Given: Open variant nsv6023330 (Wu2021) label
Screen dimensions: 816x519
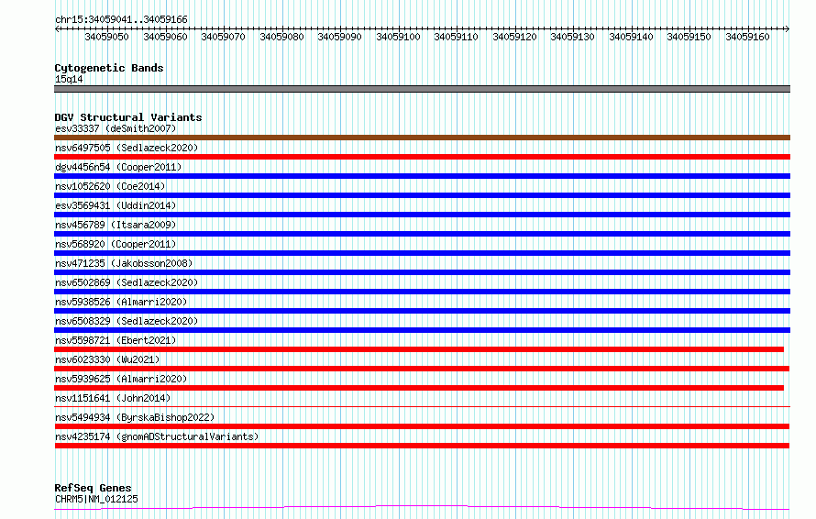Looking at the screenshot, I should [107, 359].
